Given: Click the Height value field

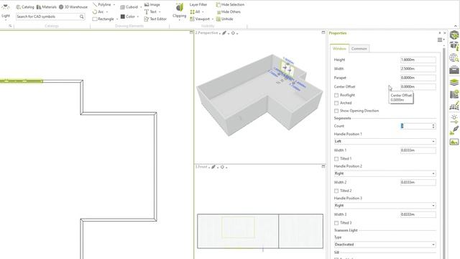Looking at the screenshot, I should coord(418,60).
